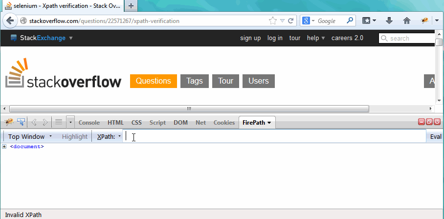Screen dimensions: 444x219
Task: Select the <document> tree item
Action: click(27, 147)
